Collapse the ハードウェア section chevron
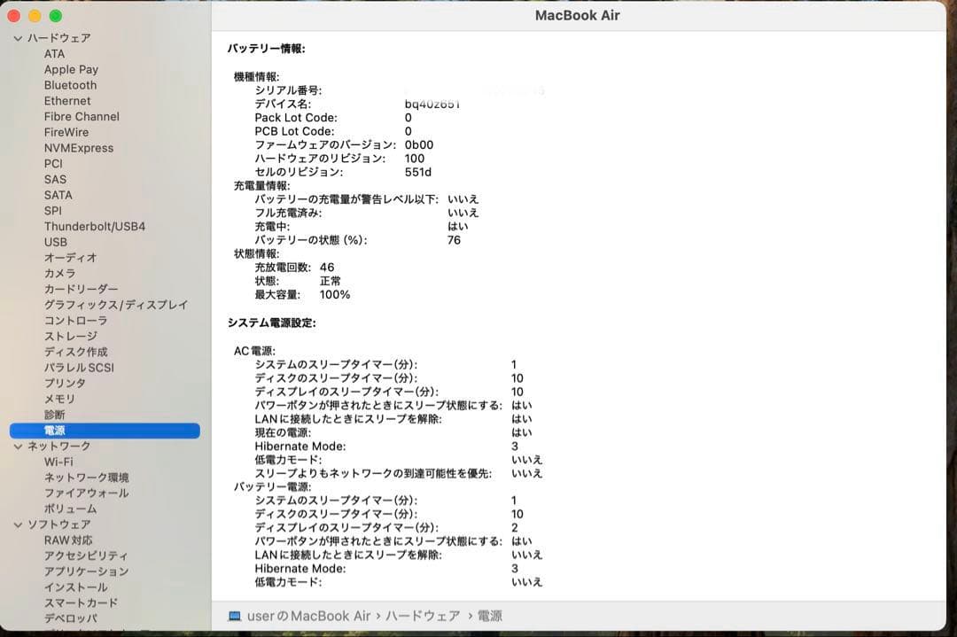This screenshot has height=637, width=957. pos(18,38)
